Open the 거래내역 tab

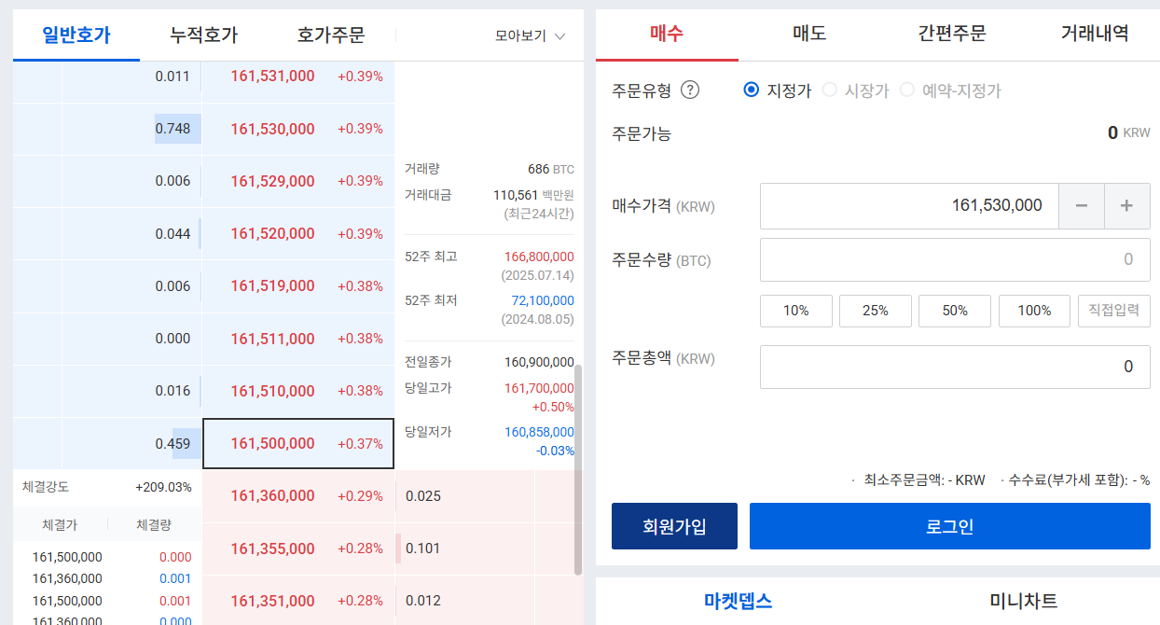[1094, 34]
